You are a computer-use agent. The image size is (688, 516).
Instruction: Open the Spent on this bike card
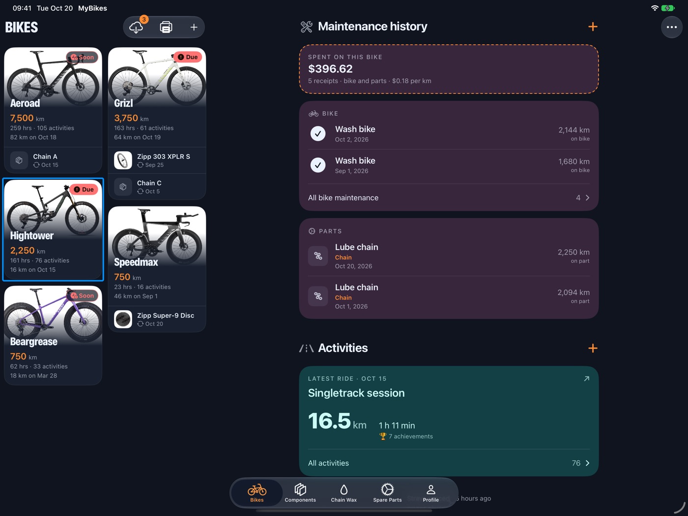(449, 69)
